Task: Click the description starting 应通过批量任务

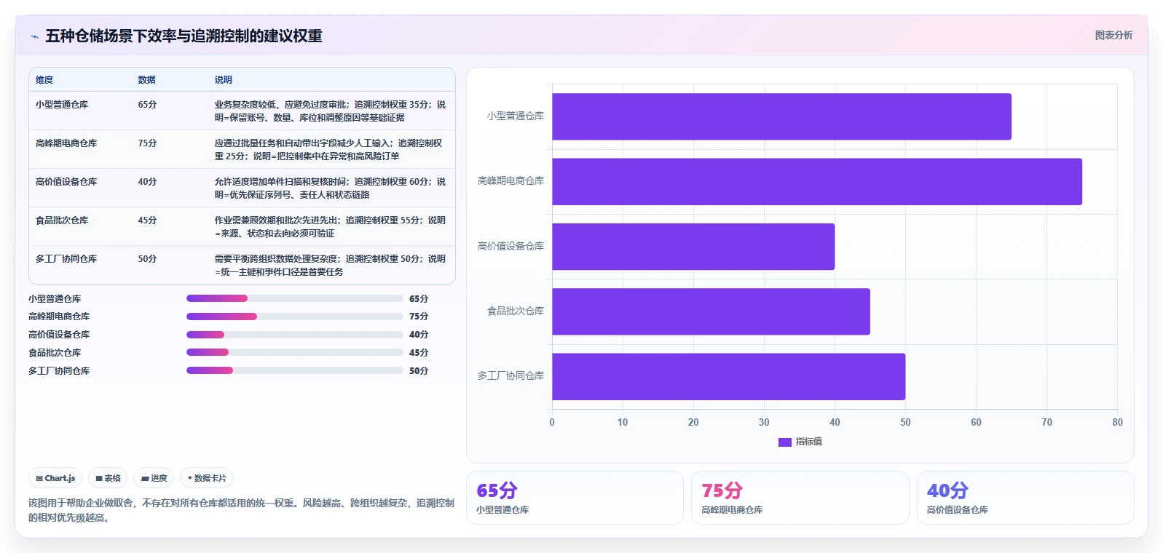Action: (330, 150)
